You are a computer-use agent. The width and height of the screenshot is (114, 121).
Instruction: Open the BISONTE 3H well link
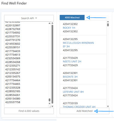(70, 77)
